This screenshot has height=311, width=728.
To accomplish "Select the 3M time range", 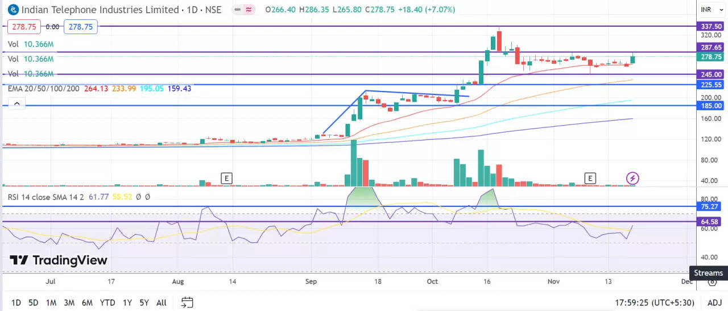I will click(69, 302).
